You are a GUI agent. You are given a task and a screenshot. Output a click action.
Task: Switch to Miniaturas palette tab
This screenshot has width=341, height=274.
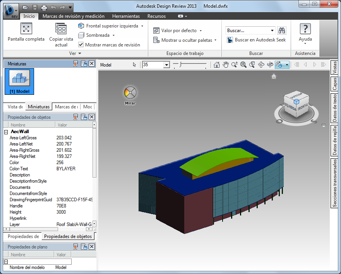pos(39,107)
